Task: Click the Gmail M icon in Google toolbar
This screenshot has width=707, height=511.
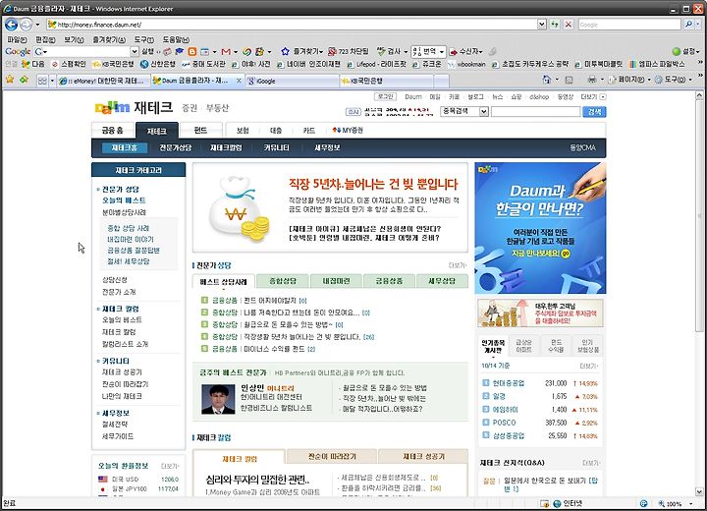Action: click(227, 51)
